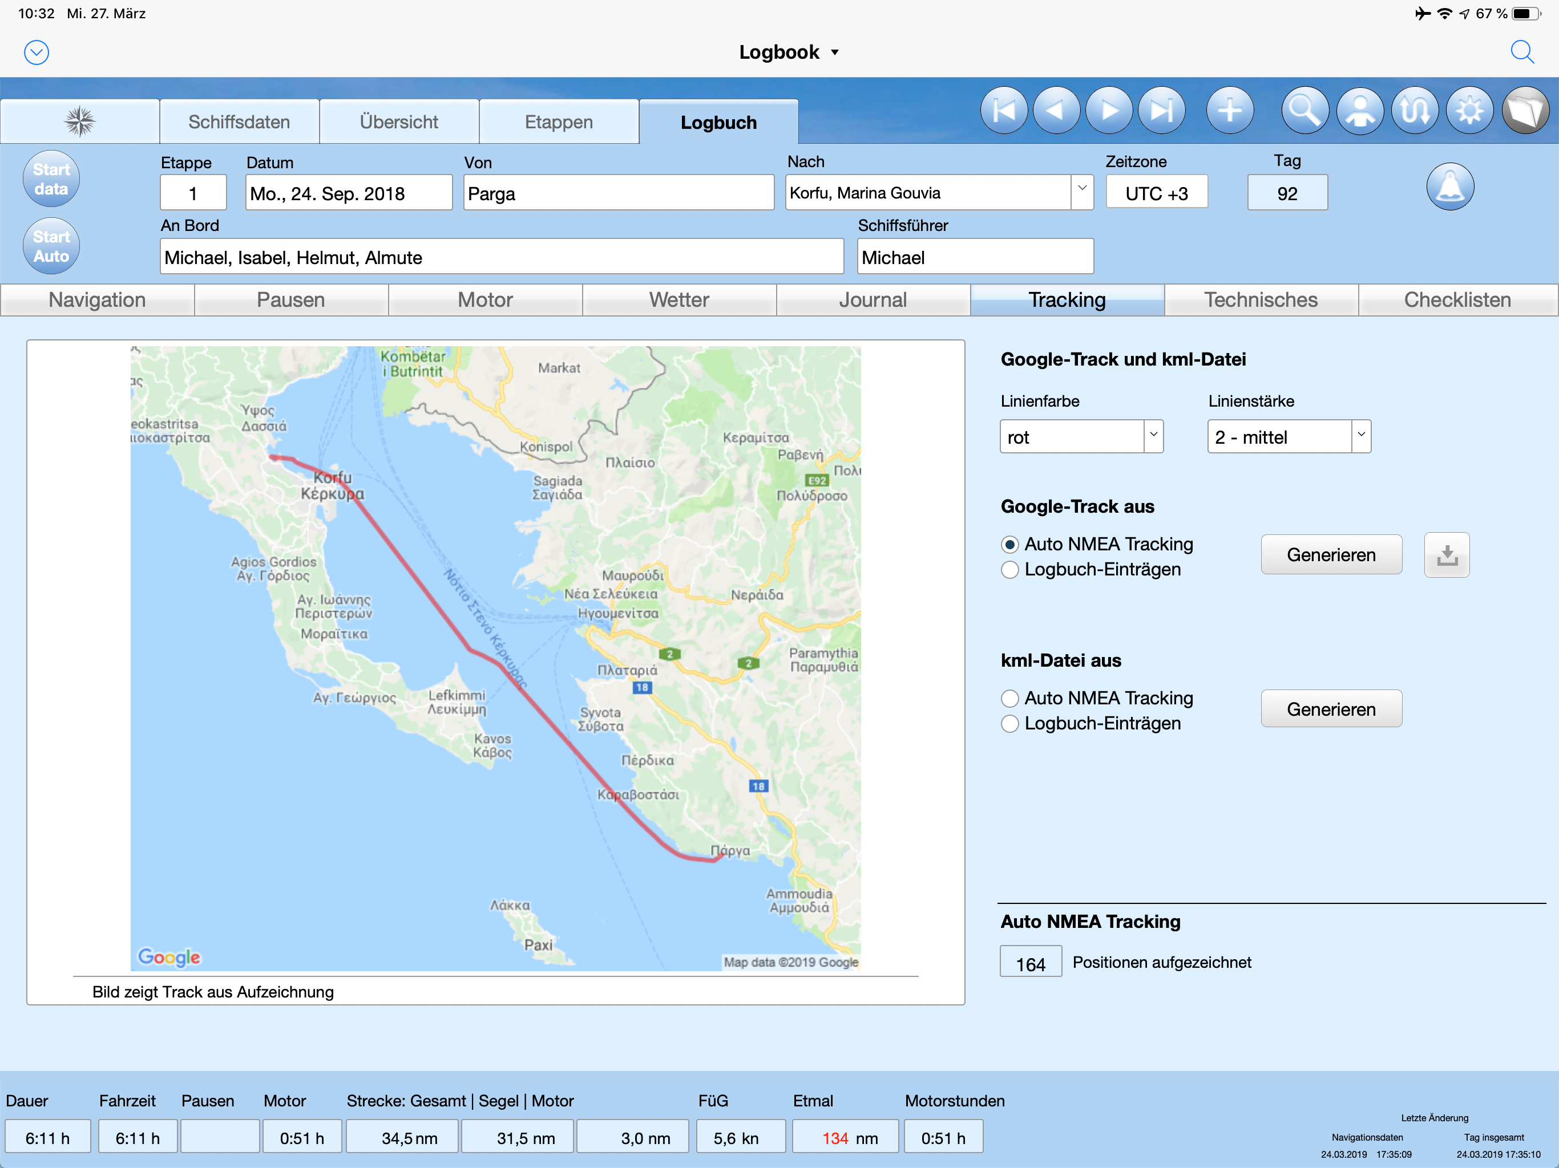Open the Wetter sub-tab
Viewport: 1559px width, 1168px height.
(x=680, y=300)
